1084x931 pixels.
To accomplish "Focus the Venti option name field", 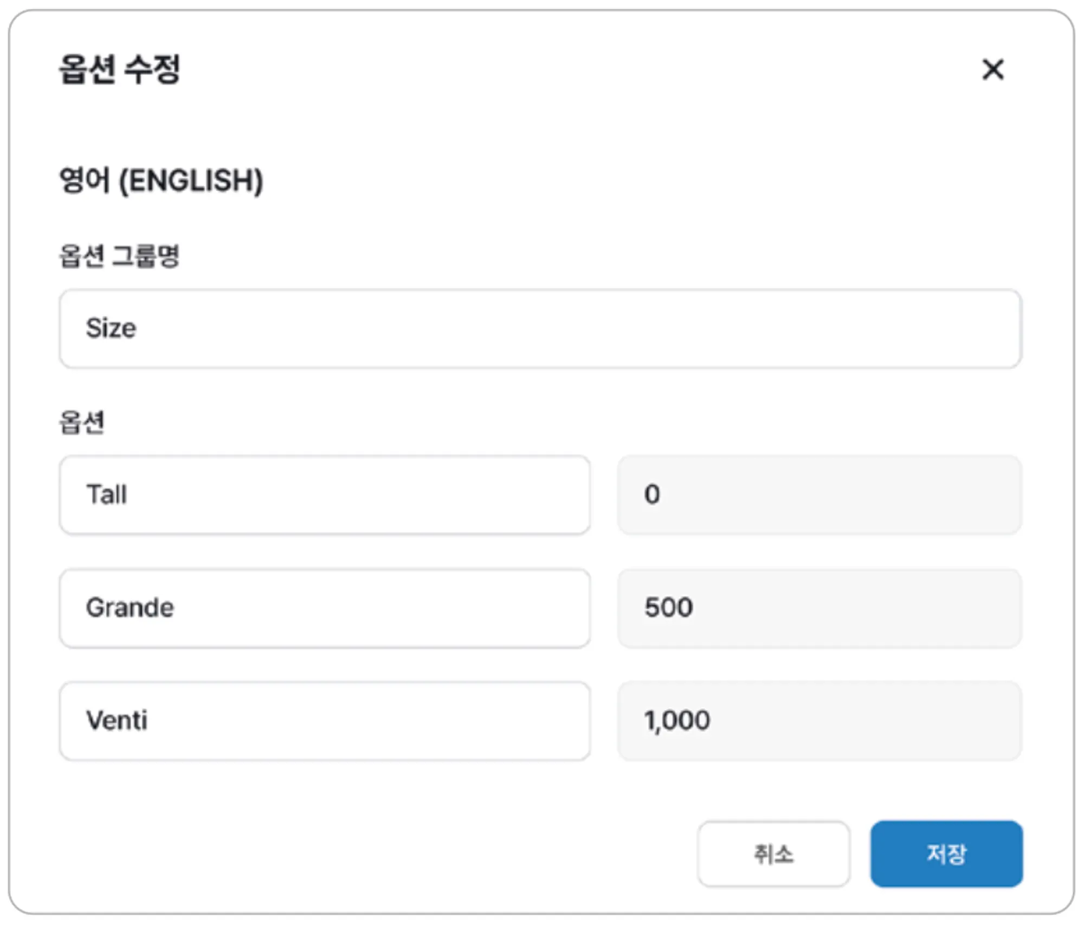I will tap(325, 721).
